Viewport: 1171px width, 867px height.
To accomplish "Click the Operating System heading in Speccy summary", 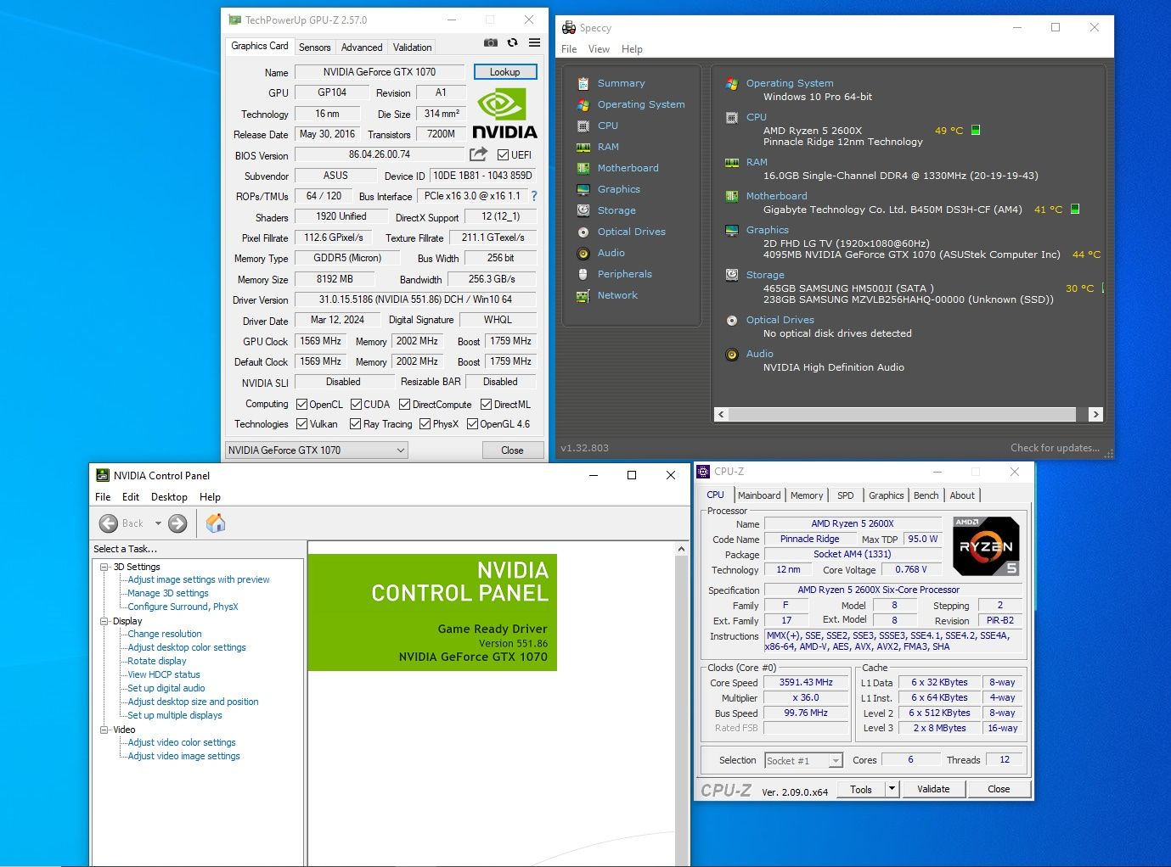I will [790, 83].
